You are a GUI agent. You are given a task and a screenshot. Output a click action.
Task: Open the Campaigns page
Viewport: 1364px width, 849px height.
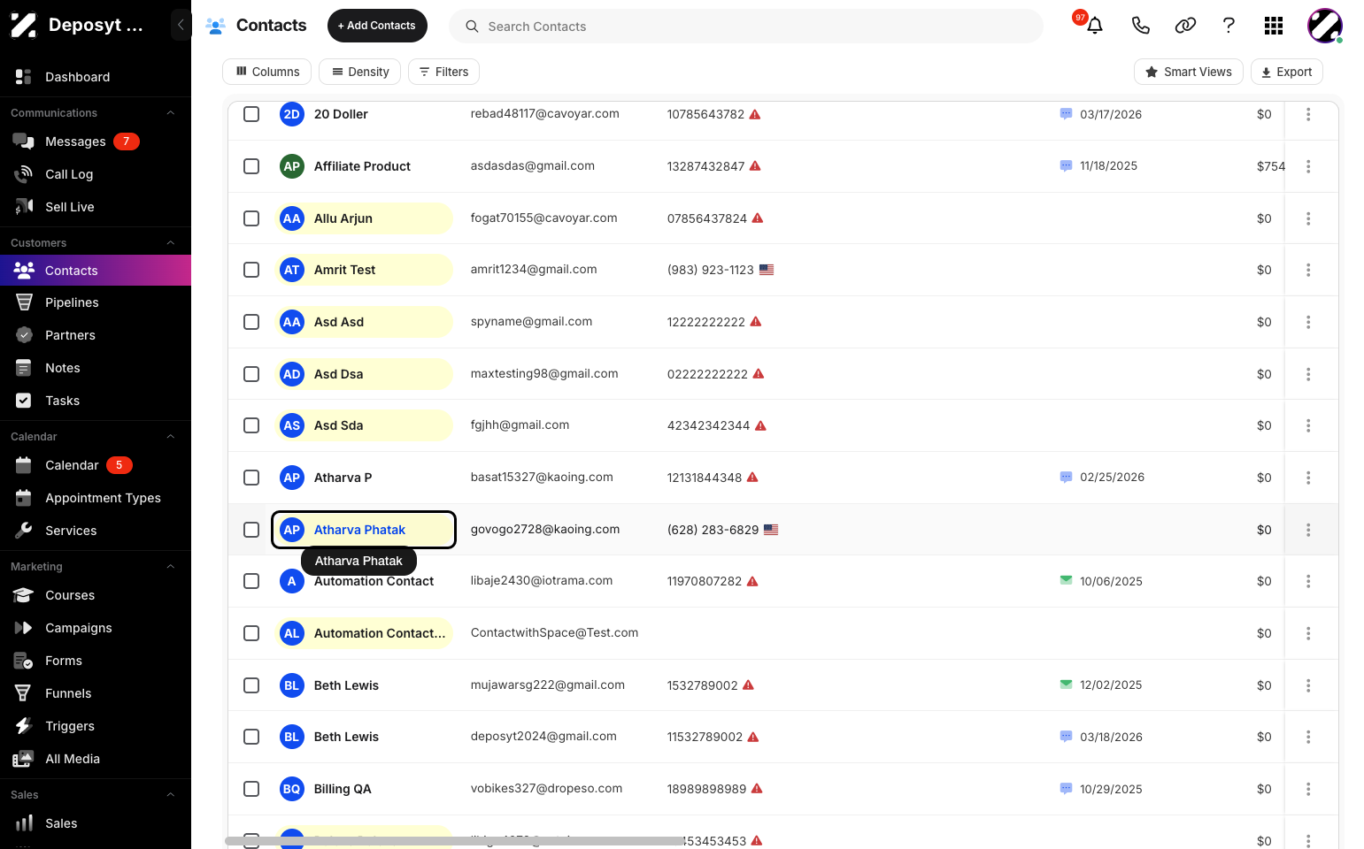96,628
